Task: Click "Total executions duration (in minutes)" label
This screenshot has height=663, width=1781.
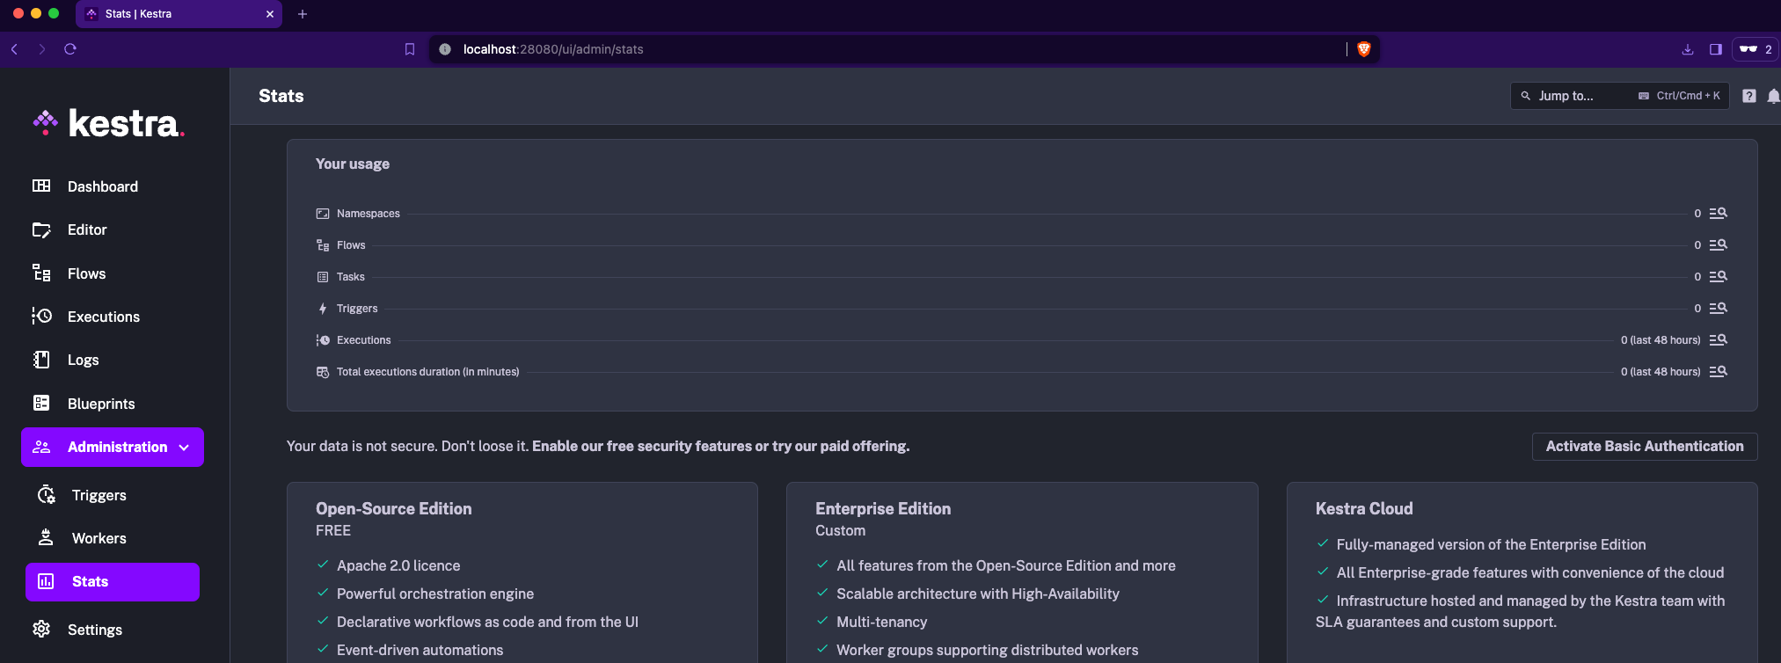Action: click(x=428, y=372)
